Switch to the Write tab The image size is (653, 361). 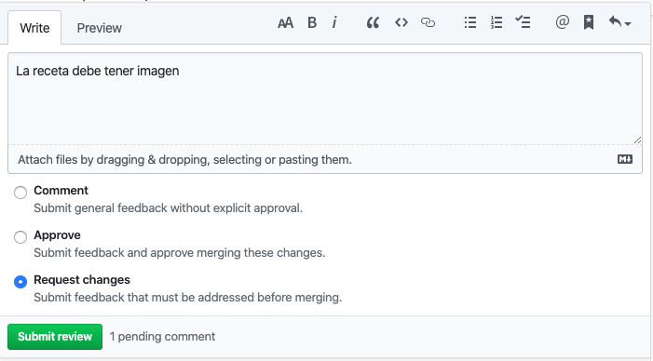coord(34,28)
